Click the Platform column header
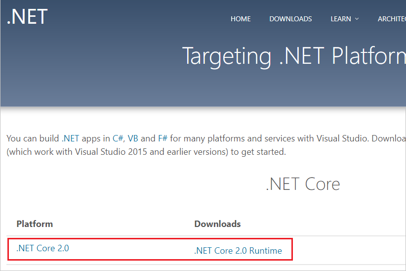406x271 pixels. [35, 224]
